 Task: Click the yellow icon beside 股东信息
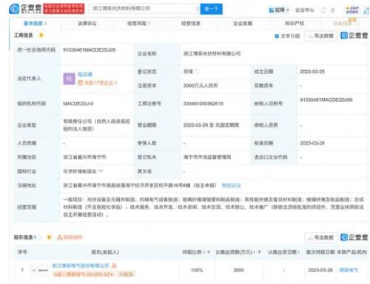point(49,238)
